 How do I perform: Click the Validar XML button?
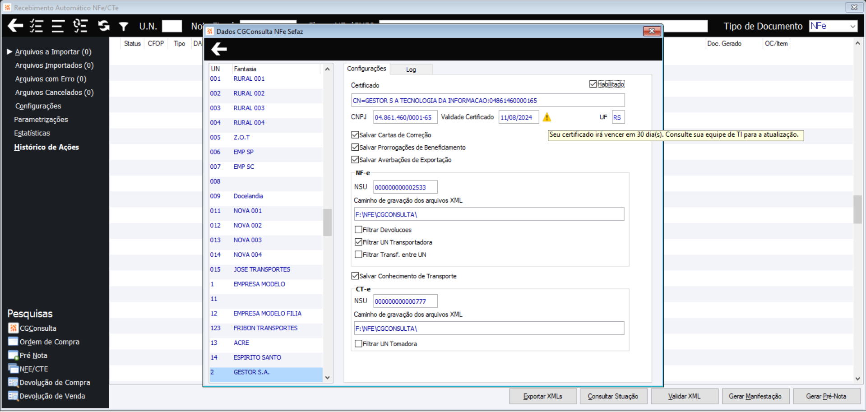[685, 396]
